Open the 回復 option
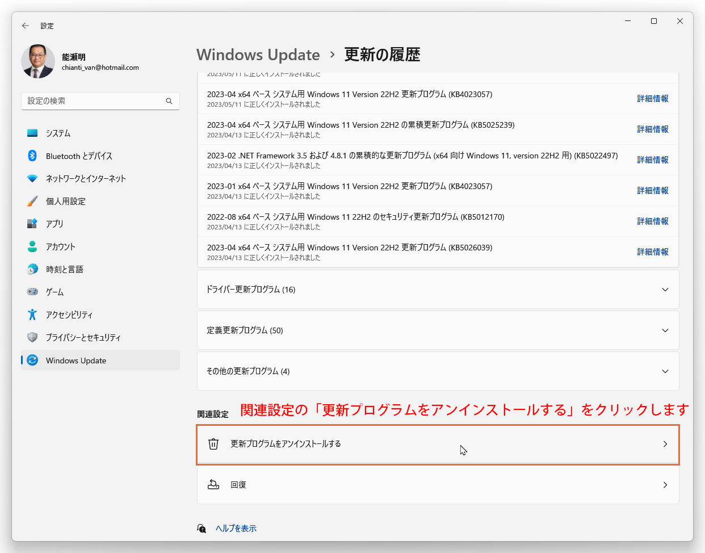The width and height of the screenshot is (705, 553). coord(438,485)
